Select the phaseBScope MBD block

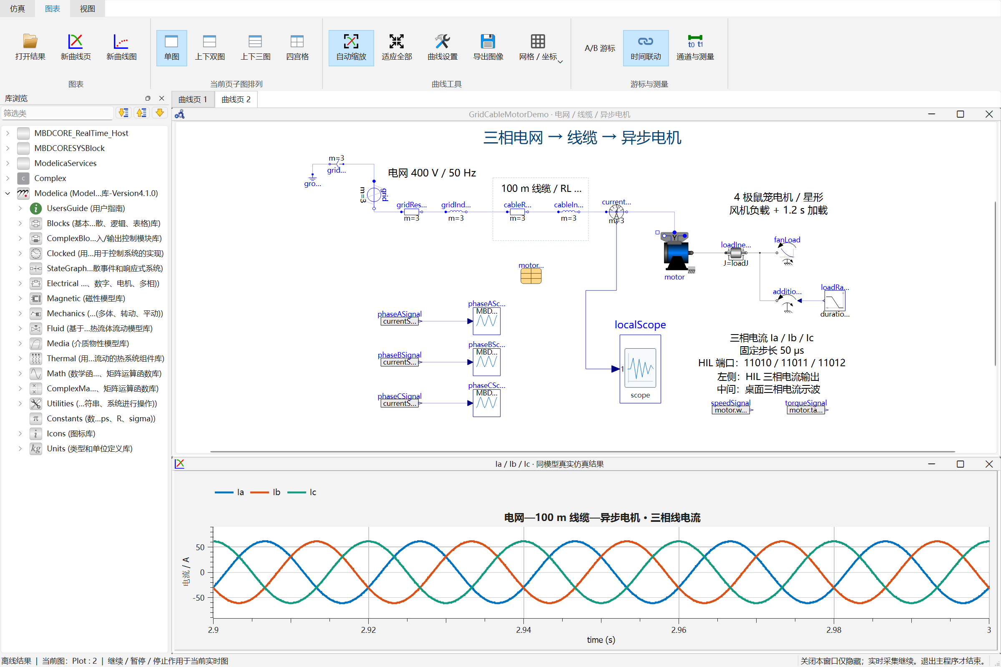486,362
